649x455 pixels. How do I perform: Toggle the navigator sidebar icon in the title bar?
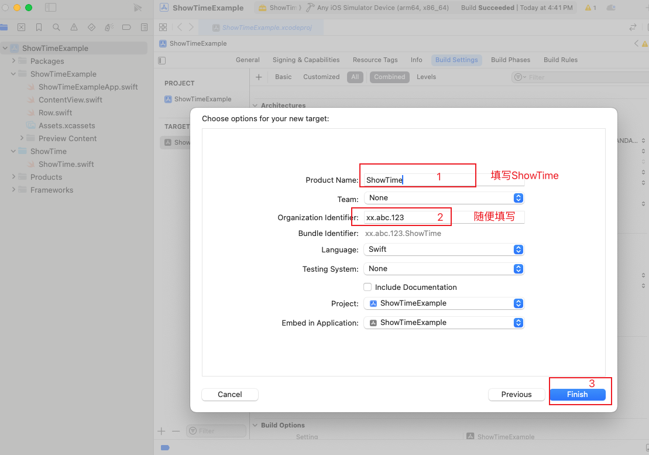point(50,8)
